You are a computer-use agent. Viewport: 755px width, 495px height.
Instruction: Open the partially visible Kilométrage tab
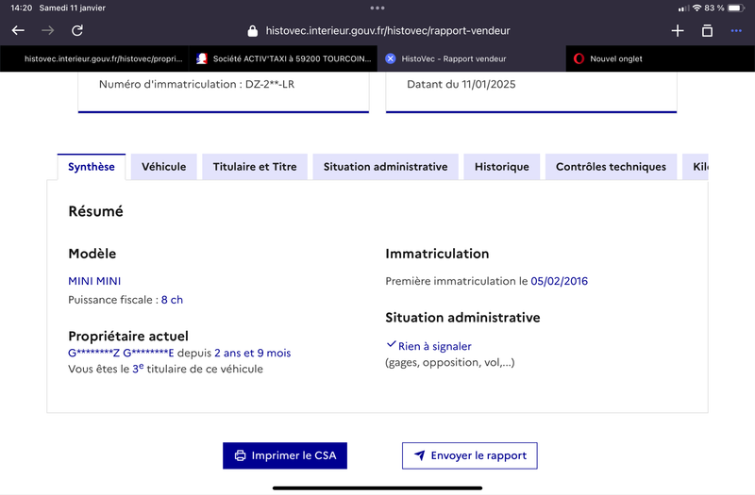tap(696, 167)
